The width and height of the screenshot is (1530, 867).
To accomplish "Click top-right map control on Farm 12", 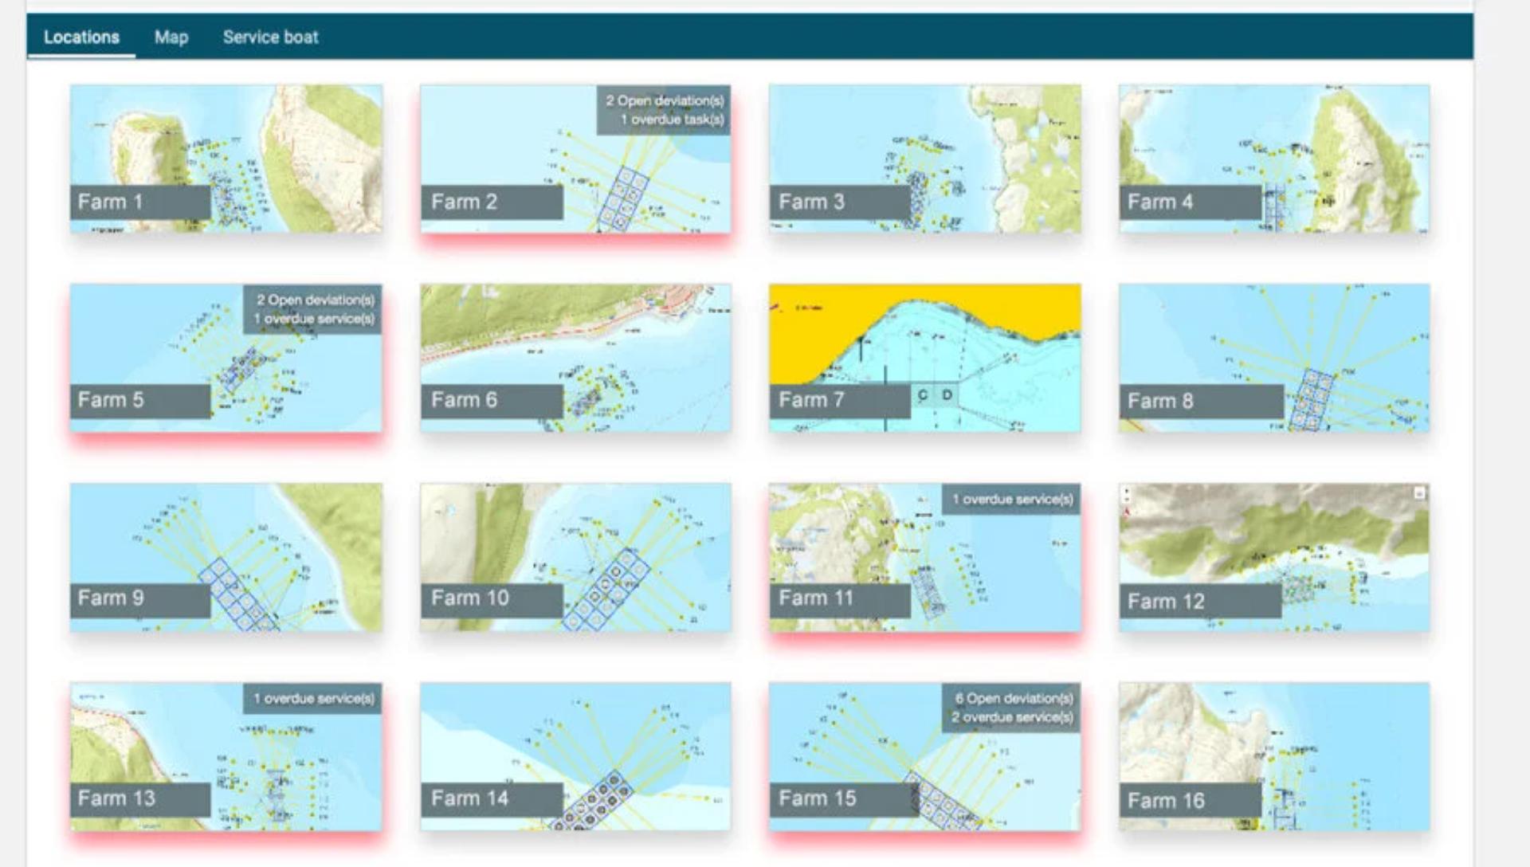I will pyautogui.click(x=1419, y=494).
